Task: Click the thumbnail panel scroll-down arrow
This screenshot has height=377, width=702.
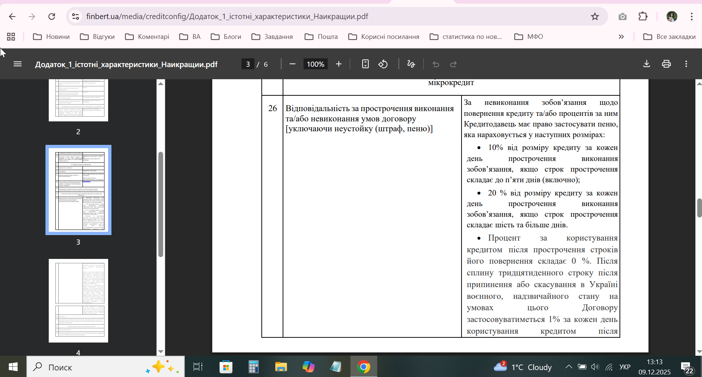Action: tap(161, 352)
